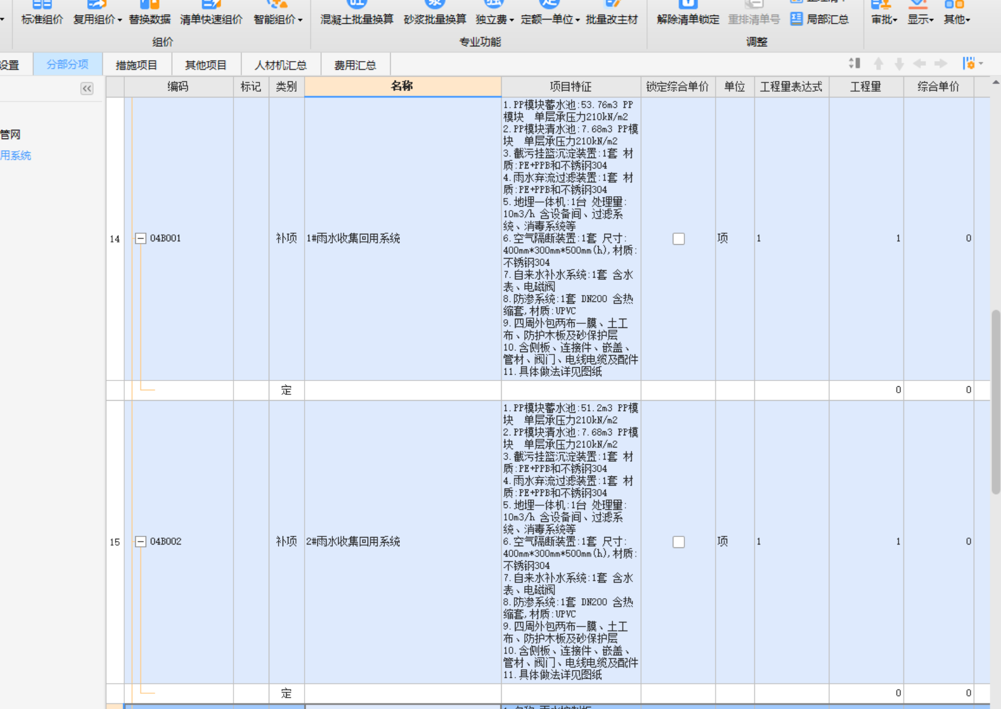This screenshot has height=709, width=1001.
Task: Collapse the left panel with double-arrow icon
Action: click(x=87, y=88)
